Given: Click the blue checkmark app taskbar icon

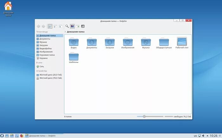Looking at the screenshot, I should click(17, 135).
